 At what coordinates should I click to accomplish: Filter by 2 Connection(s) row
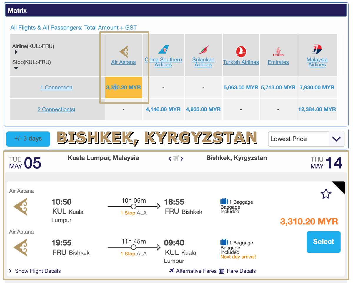pos(56,109)
